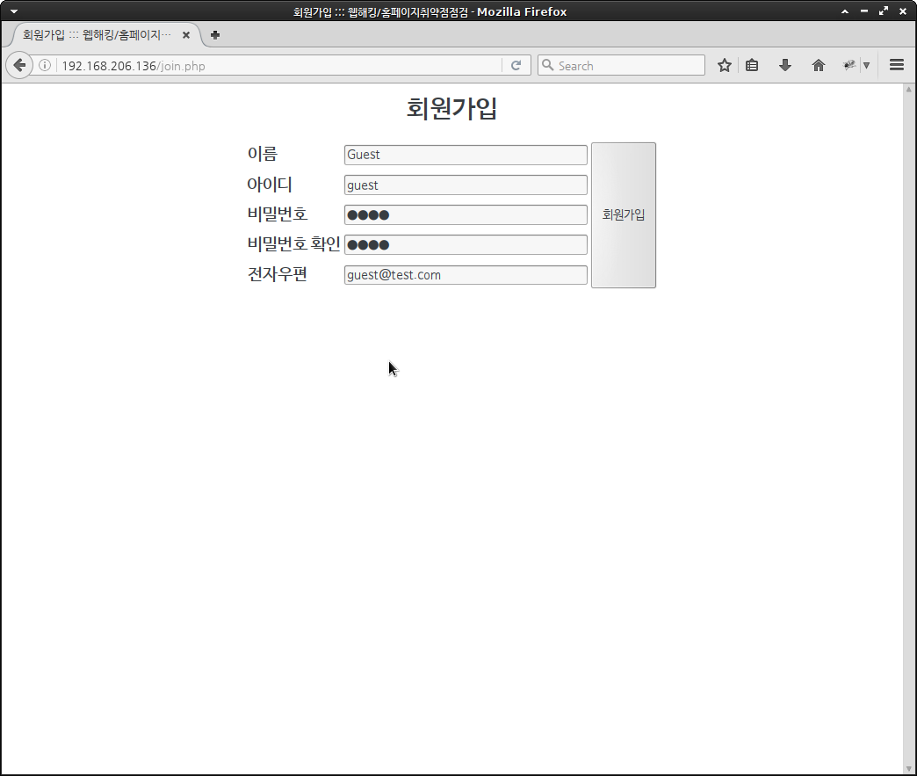Select the 회원가입 browser tab

pos(105,35)
